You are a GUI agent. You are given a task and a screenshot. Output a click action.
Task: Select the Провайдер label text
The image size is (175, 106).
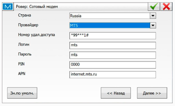(x=28, y=25)
